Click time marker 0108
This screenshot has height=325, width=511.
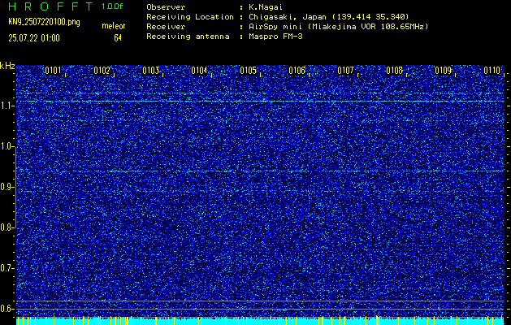point(394,71)
